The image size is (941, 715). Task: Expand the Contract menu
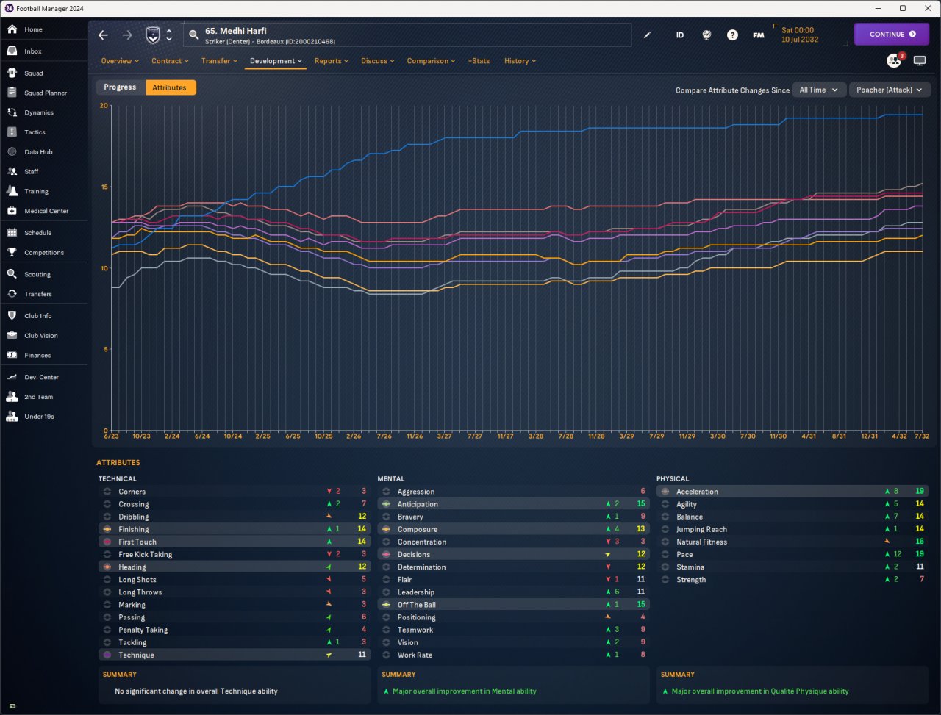pos(170,61)
